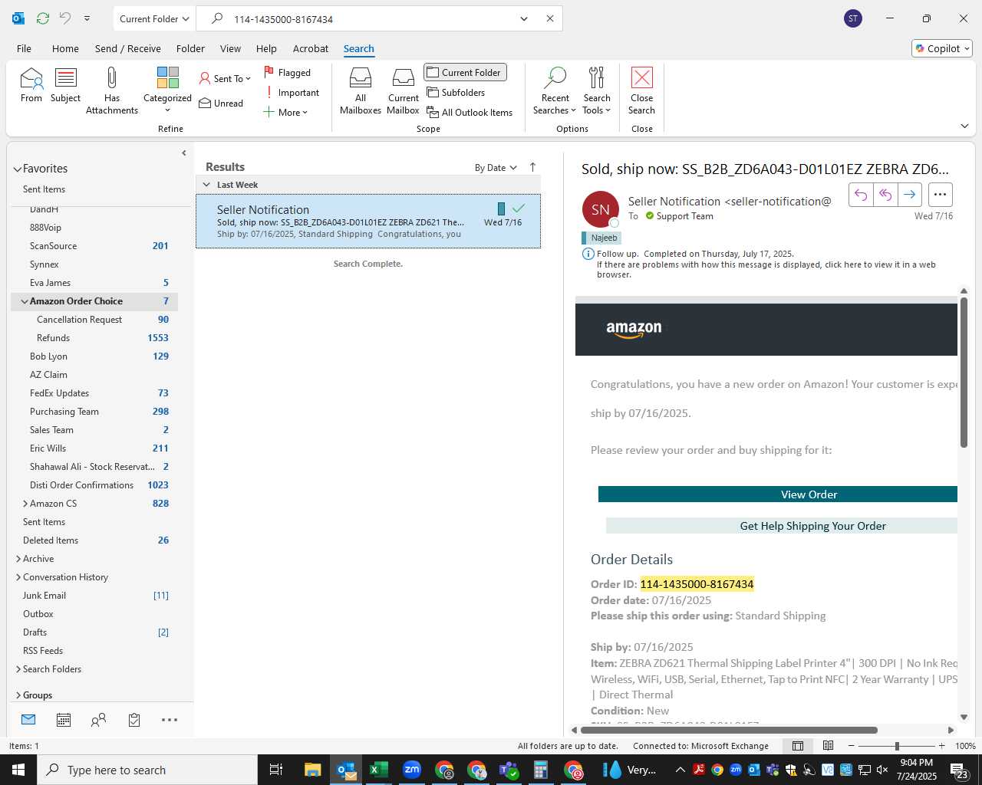Collapse the Favorites section

coord(18,169)
